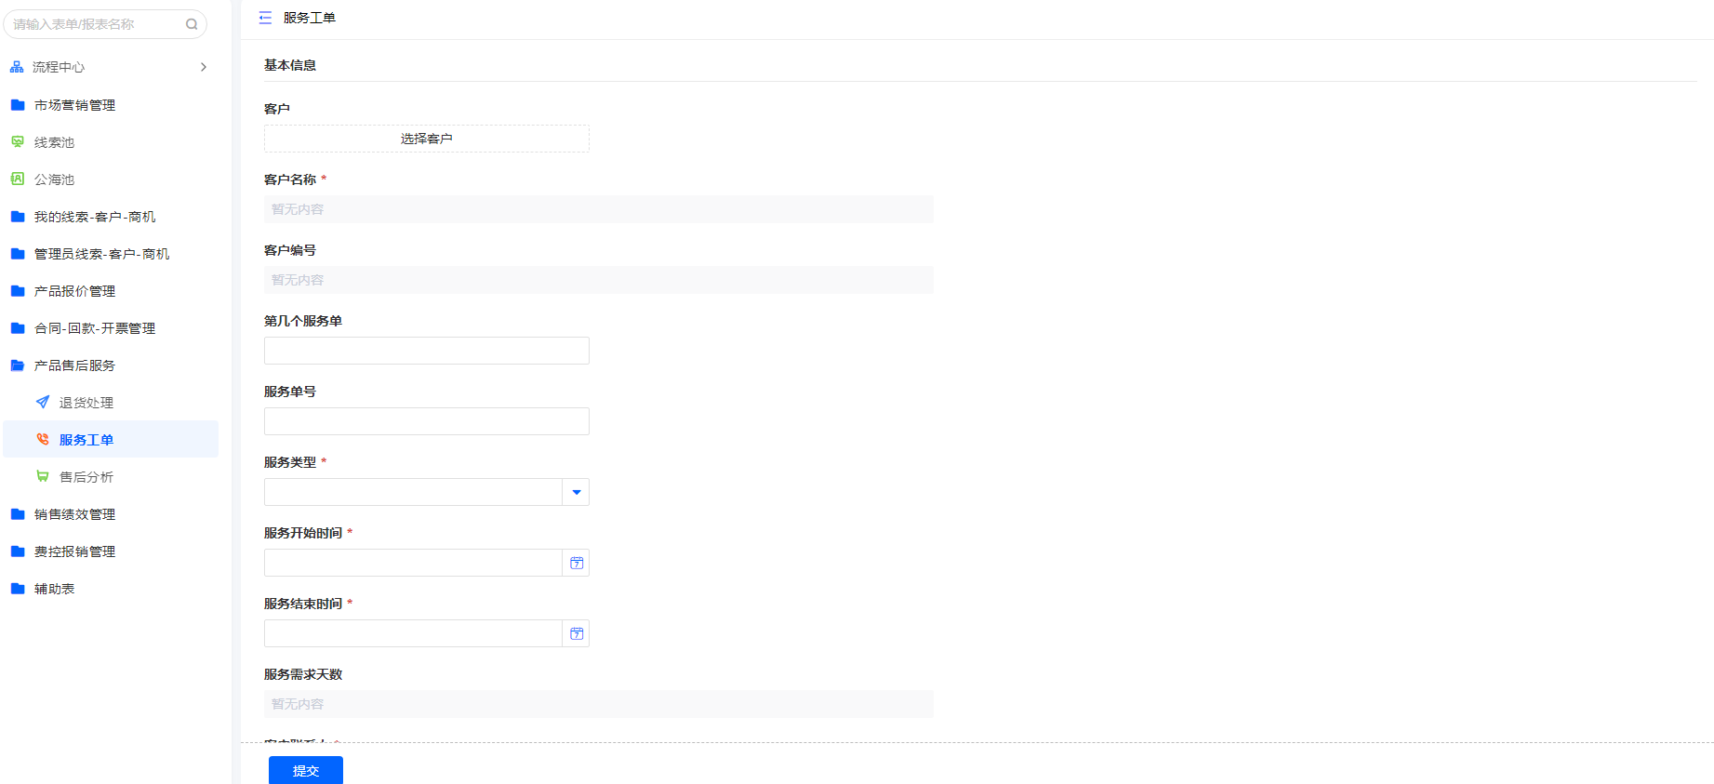Click into the 服务单号 text field
Image resolution: width=1714 pixels, height=784 pixels.
point(426,421)
